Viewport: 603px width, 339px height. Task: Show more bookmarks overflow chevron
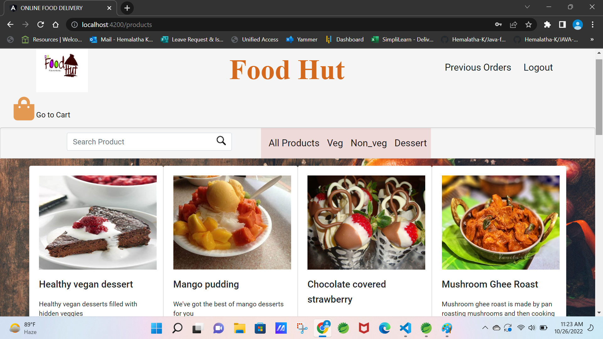tap(592, 40)
